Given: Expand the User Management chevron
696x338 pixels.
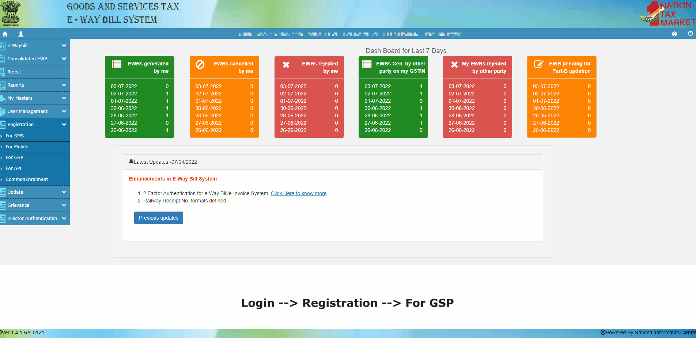Looking at the screenshot, I should pyautogui.click(x=64, y=111).
